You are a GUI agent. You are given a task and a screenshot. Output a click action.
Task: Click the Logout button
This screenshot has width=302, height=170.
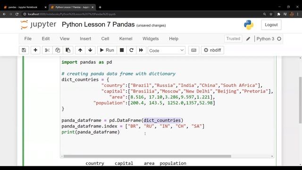click(271, 25)
